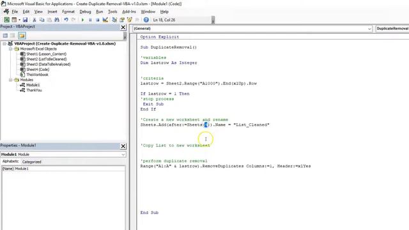Open the Format menu

pyautogui.click(x=68, y=11)
